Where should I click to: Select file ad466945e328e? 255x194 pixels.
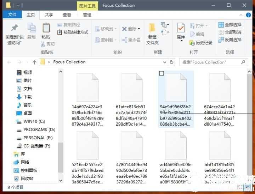(176, 157)
